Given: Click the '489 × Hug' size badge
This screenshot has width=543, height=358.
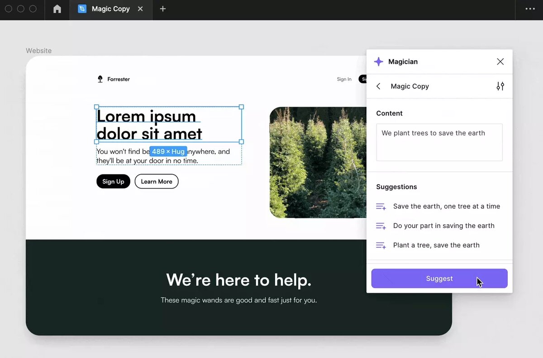Looking at the screenshot, I should point(168,151).
